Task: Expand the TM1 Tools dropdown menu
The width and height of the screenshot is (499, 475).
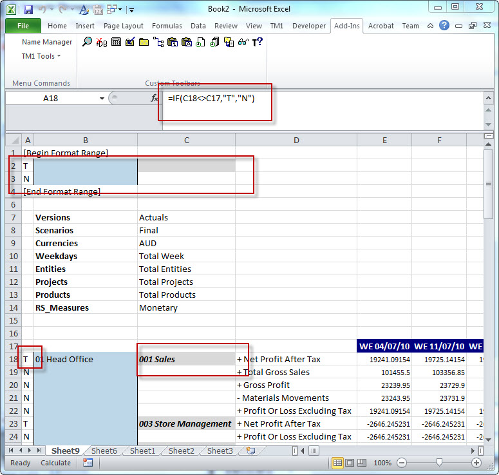Action: pyautogui.click(x=41, y=56)
